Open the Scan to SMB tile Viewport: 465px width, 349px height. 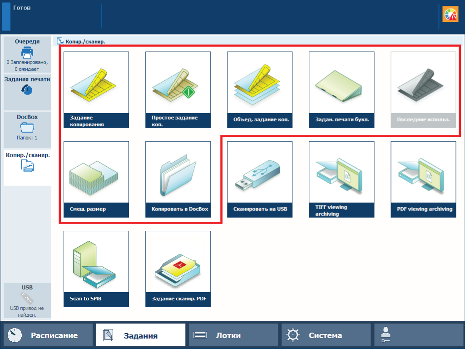(x=96, y=269)
